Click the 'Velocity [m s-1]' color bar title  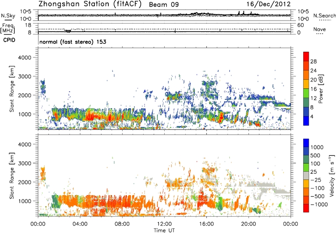point(332,175)
